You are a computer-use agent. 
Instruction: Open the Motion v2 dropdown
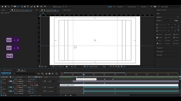point(163,20)
